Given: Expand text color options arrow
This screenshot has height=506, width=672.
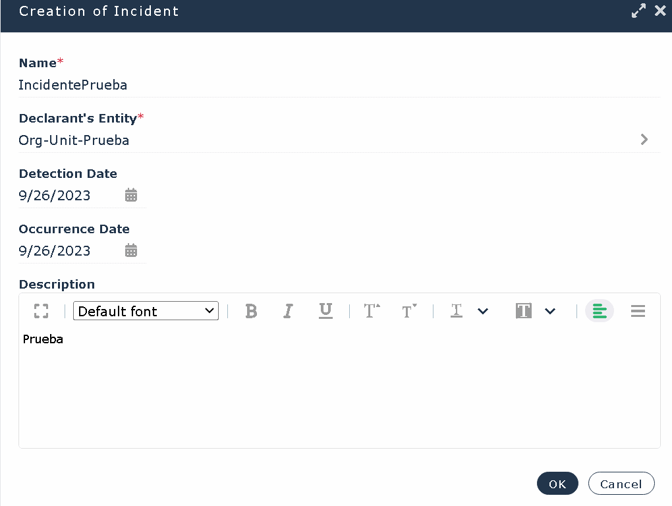Looking at the screenshot, I should 482,312.
